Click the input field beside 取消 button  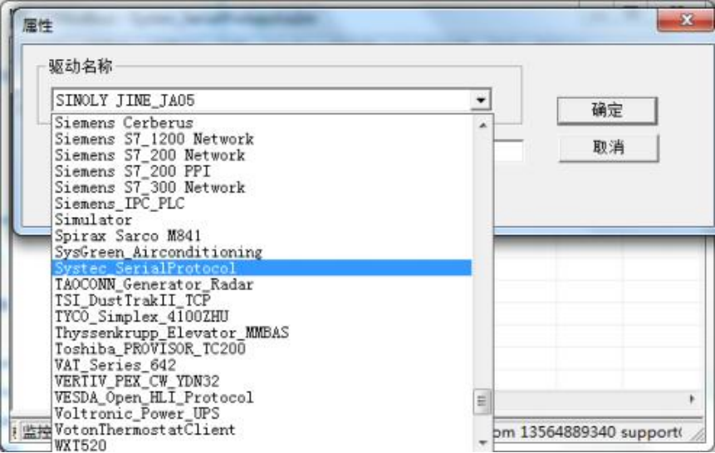[508, 151]
